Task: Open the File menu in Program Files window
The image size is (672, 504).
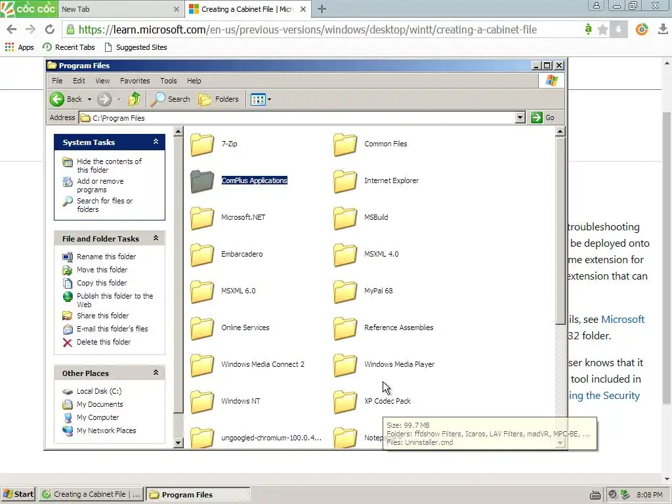Action: coord(57,81)
